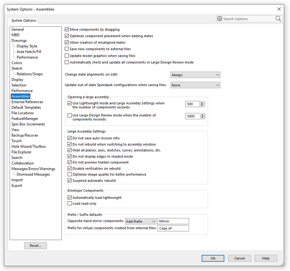Click inside the Mirror prefix text field

(173, 221)
